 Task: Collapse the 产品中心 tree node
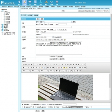(x=1, y=11)
